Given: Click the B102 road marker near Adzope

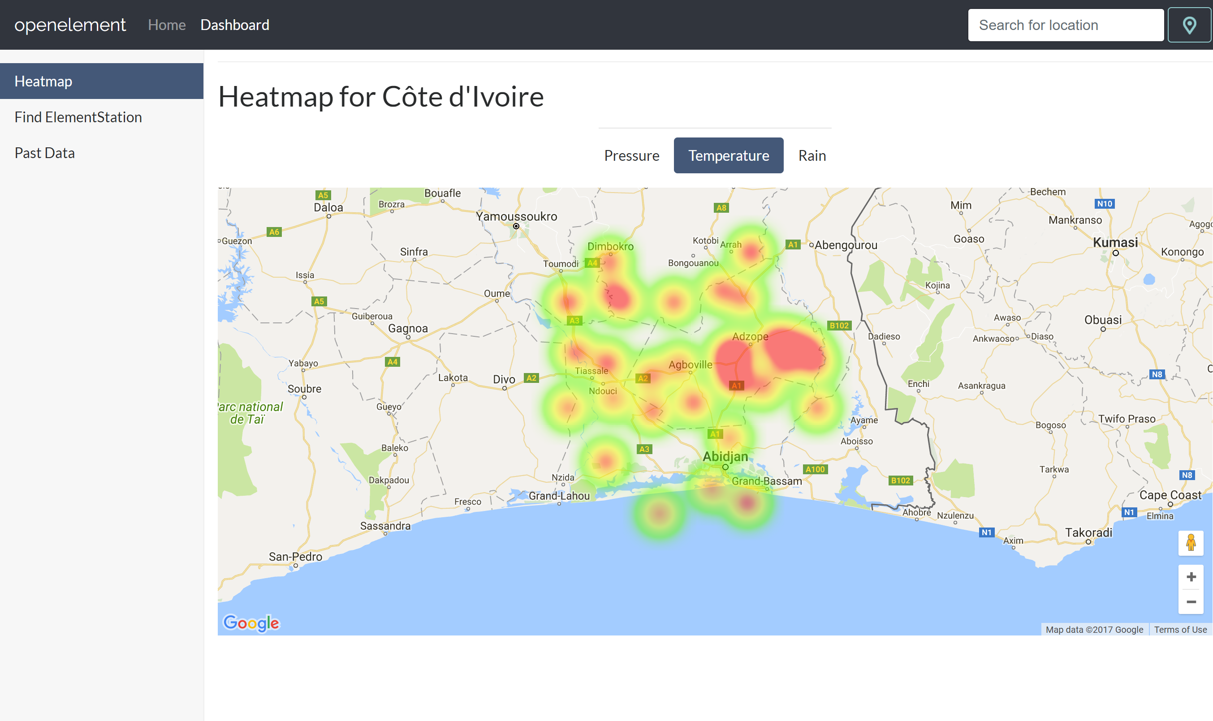Looking at the screenshot, I should click(839, 326).
